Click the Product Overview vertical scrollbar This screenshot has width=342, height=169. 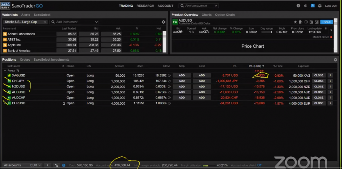click(335, 35)
